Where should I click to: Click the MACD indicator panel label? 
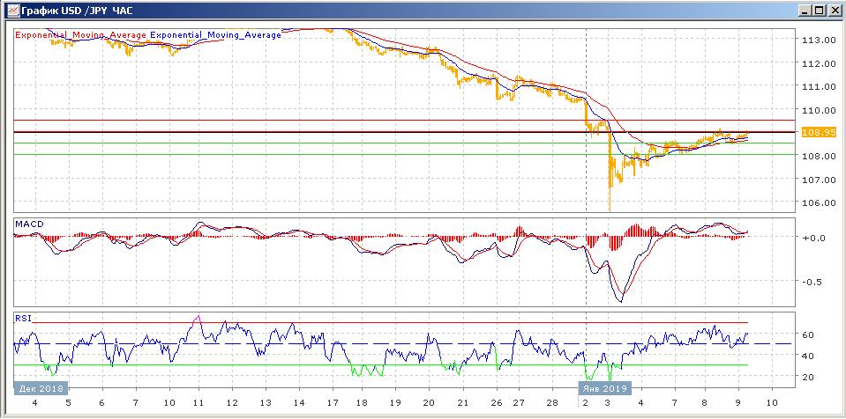(x=29, y=224)
